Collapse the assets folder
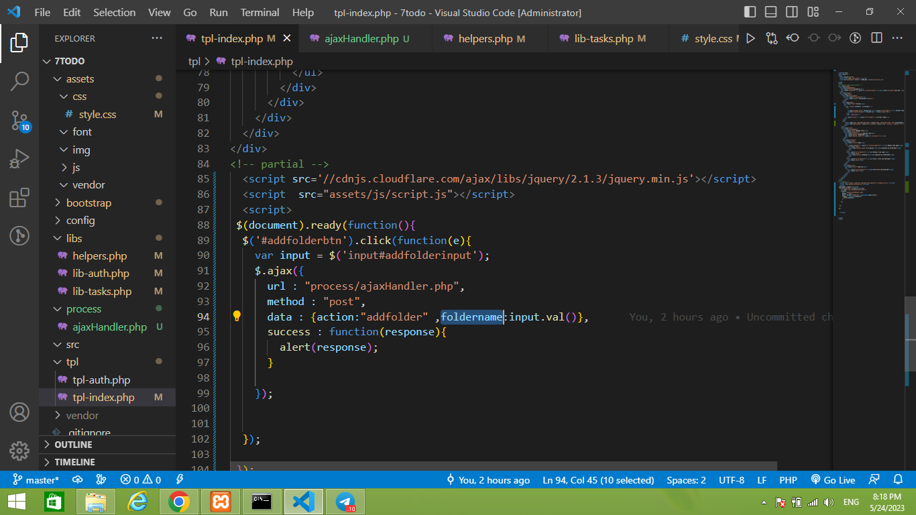 tap(107, 78)
